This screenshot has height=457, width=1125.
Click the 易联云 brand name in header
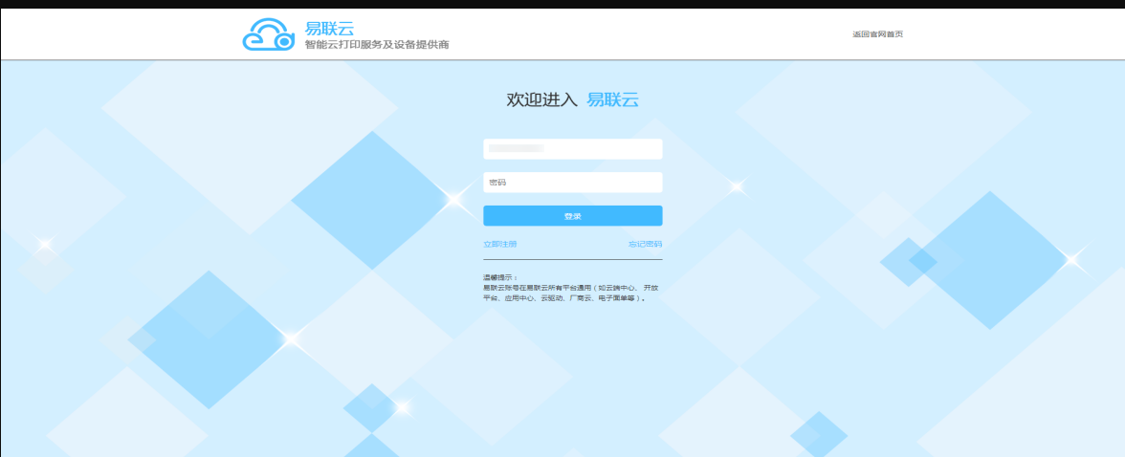pyautogui.click(x=329, y=28)
